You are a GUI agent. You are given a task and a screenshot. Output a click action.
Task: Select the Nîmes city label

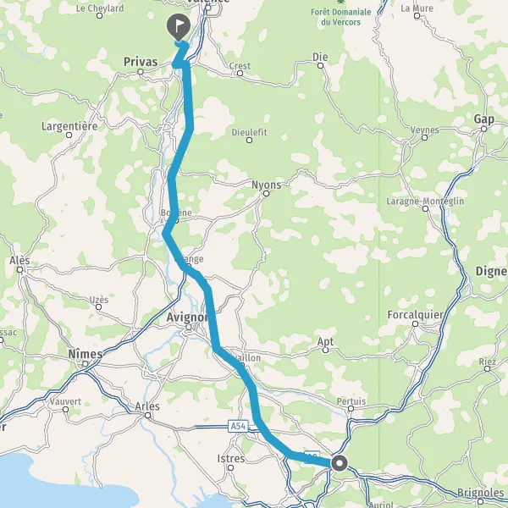point(86,354)
